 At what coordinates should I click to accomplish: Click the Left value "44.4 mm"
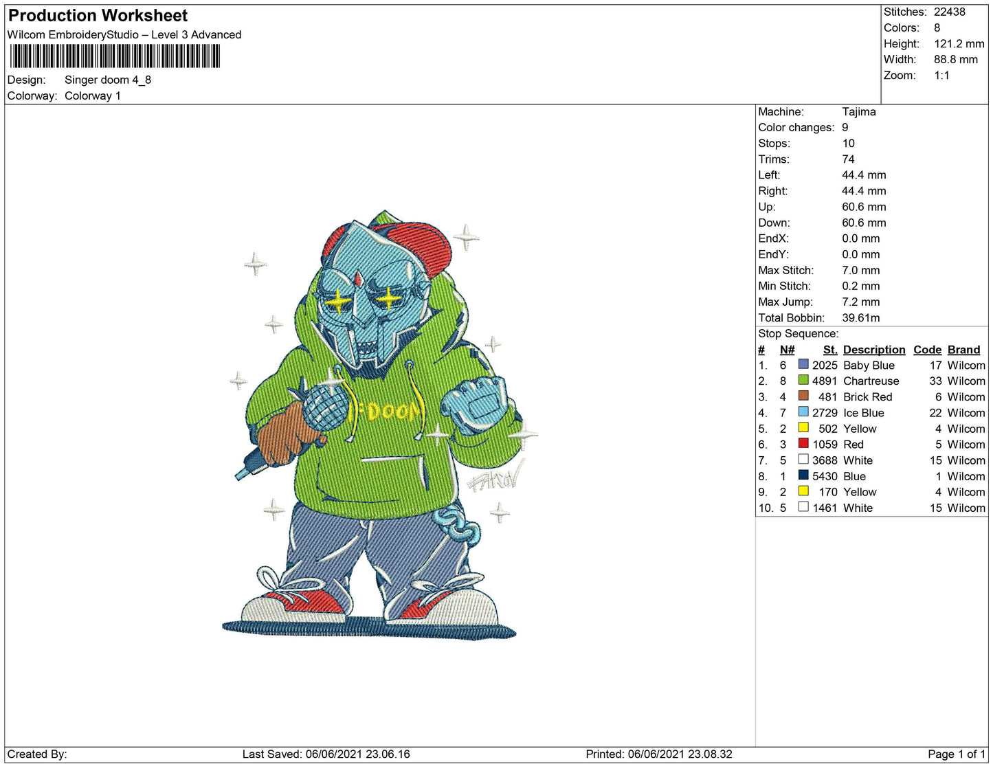[864, 175]
